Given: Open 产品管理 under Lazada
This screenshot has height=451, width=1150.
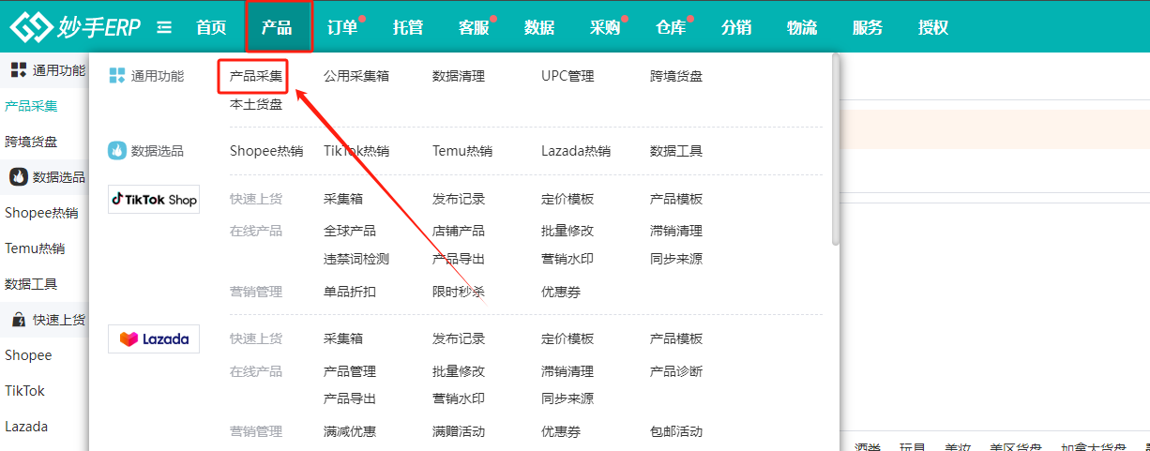Looking at the screenshot, I should click(350, 371).
